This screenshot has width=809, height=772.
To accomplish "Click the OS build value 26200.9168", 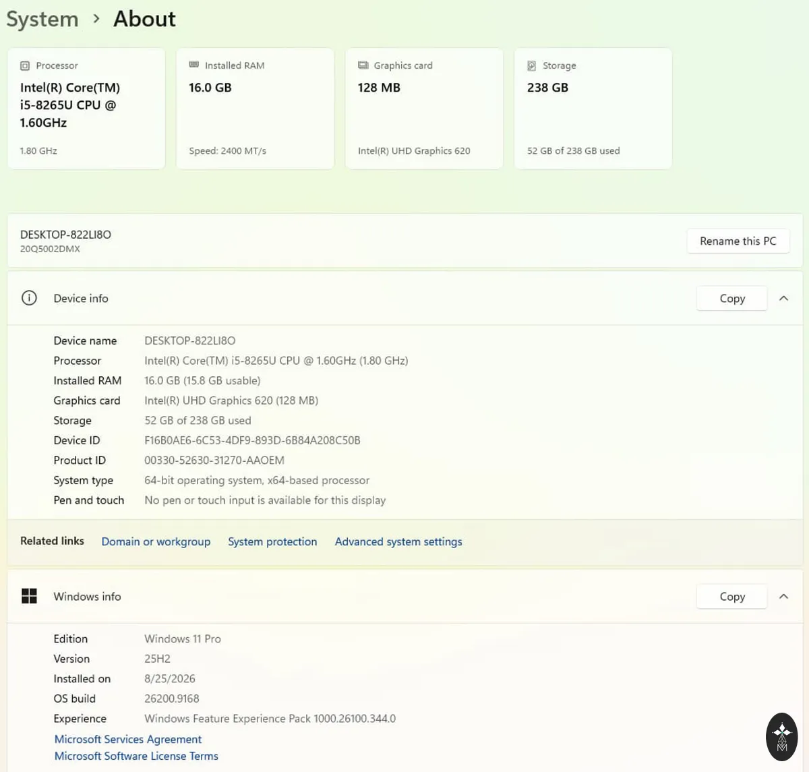I will [172, 699].
